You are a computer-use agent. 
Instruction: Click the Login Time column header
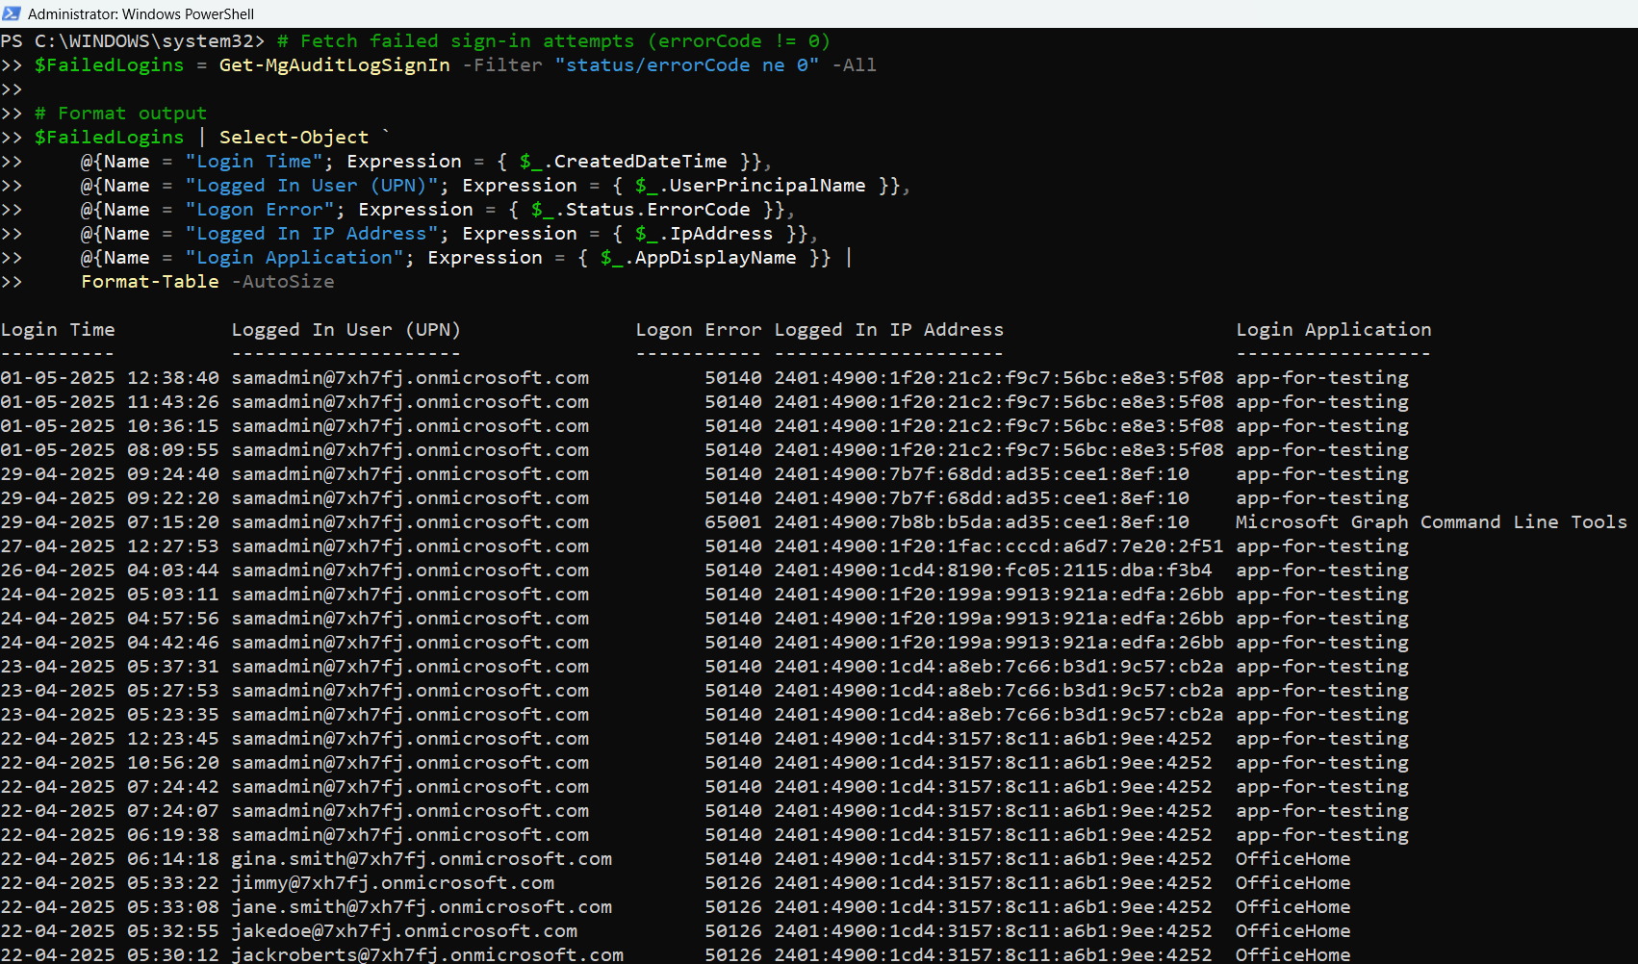[x=58, y=330]
